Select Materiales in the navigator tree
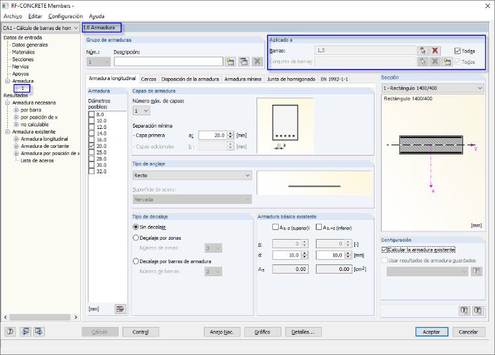This screenshot has width=495, height=355. point(23,52)
